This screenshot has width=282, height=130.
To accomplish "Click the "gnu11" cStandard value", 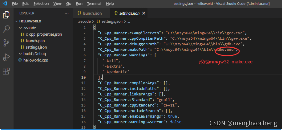I will tap(164, 100).
